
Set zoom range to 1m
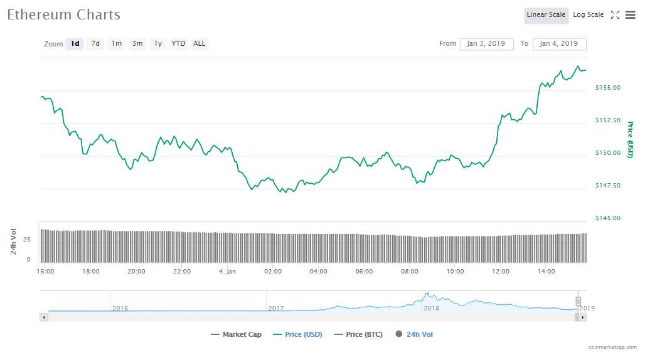(x=116, y=44)
